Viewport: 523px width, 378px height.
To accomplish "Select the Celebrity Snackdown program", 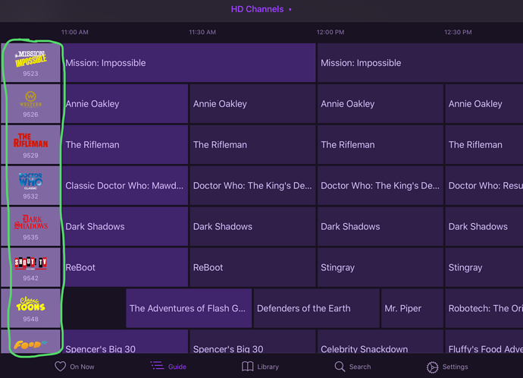I will [x=381, y=342].
